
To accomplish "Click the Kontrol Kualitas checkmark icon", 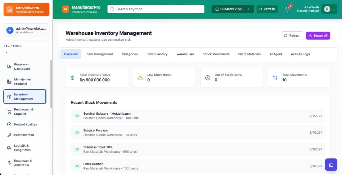I will (9, 124).
